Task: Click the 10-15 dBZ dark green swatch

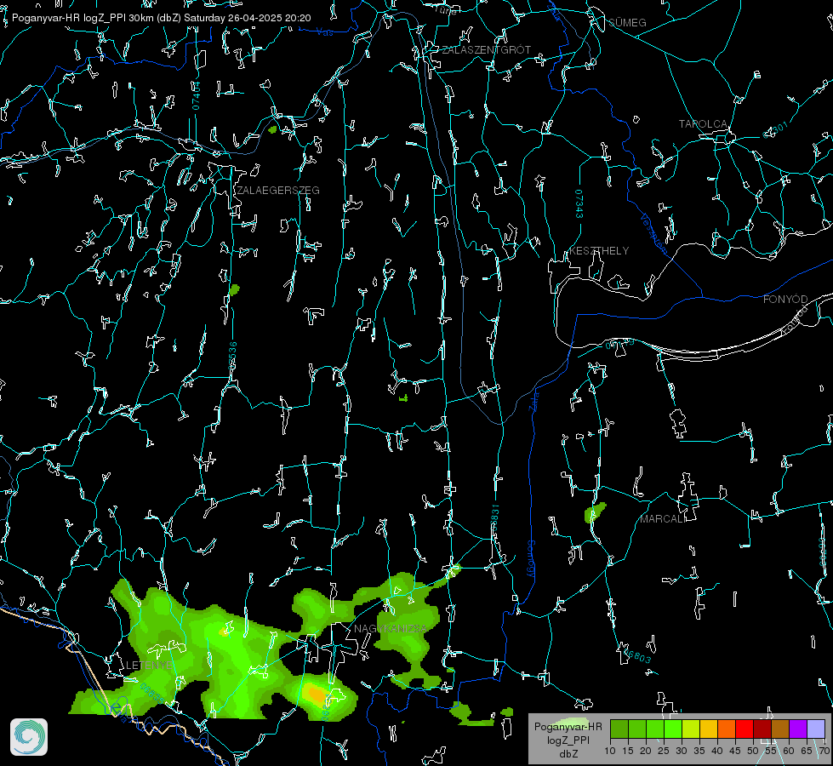Action: click(619, 729)
